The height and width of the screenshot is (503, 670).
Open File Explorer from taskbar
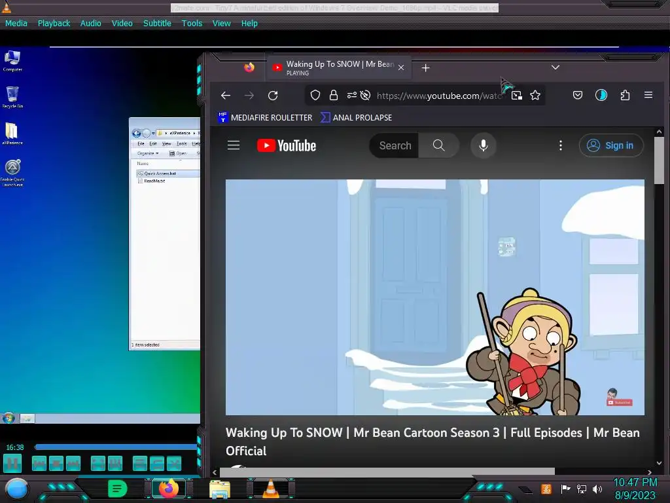[x=220, y=489]
